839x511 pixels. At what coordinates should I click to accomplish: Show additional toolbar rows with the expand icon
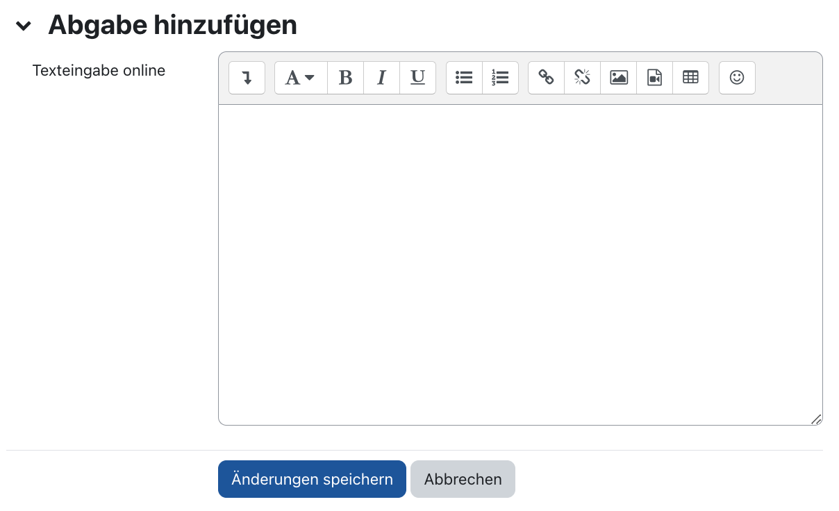click(247, 78)
